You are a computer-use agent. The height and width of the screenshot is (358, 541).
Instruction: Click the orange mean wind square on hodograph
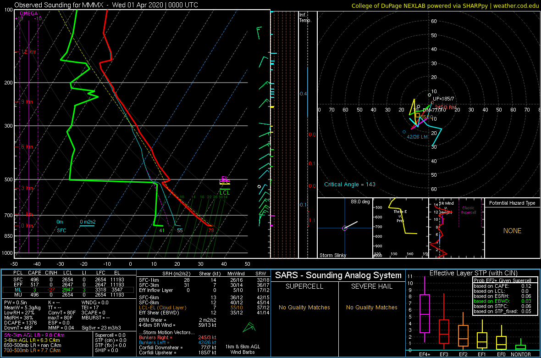(418, 115)
